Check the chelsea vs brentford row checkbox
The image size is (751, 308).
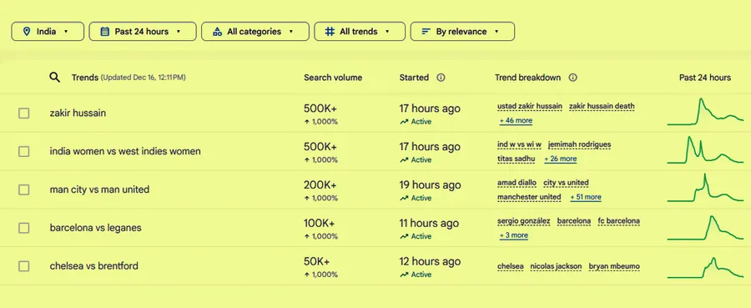(x=24, y=265)
